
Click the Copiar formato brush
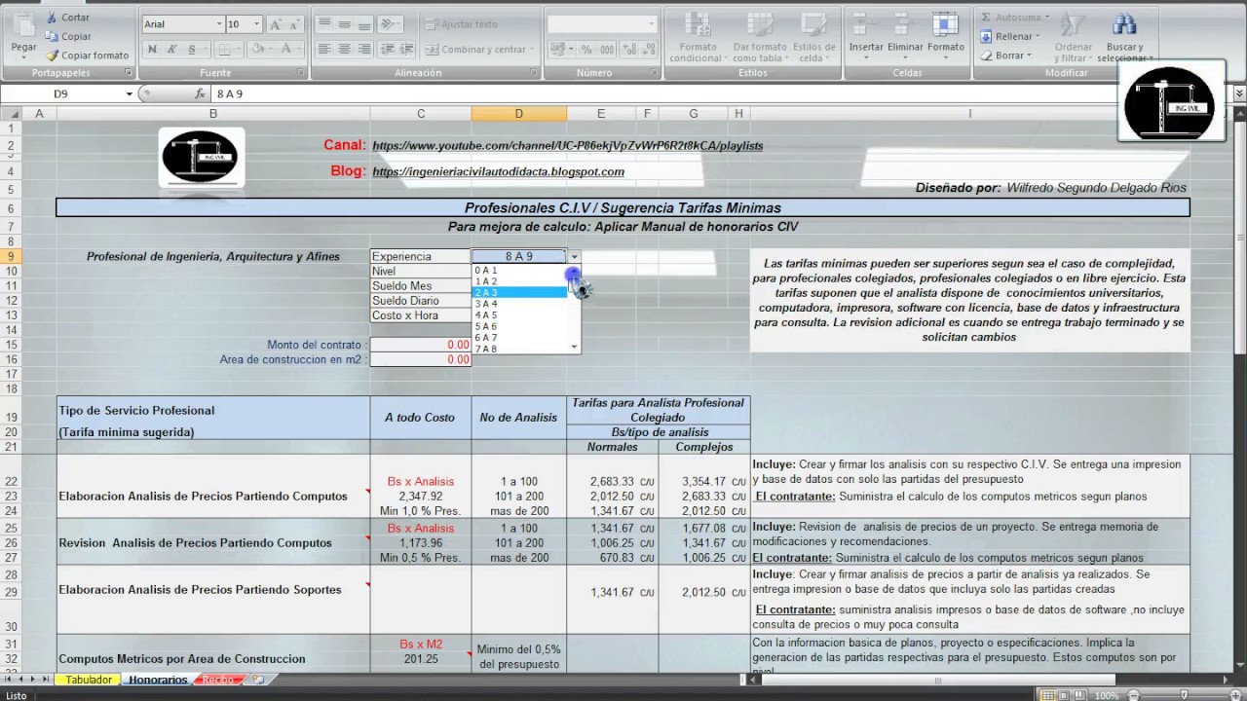coord(87,55)
